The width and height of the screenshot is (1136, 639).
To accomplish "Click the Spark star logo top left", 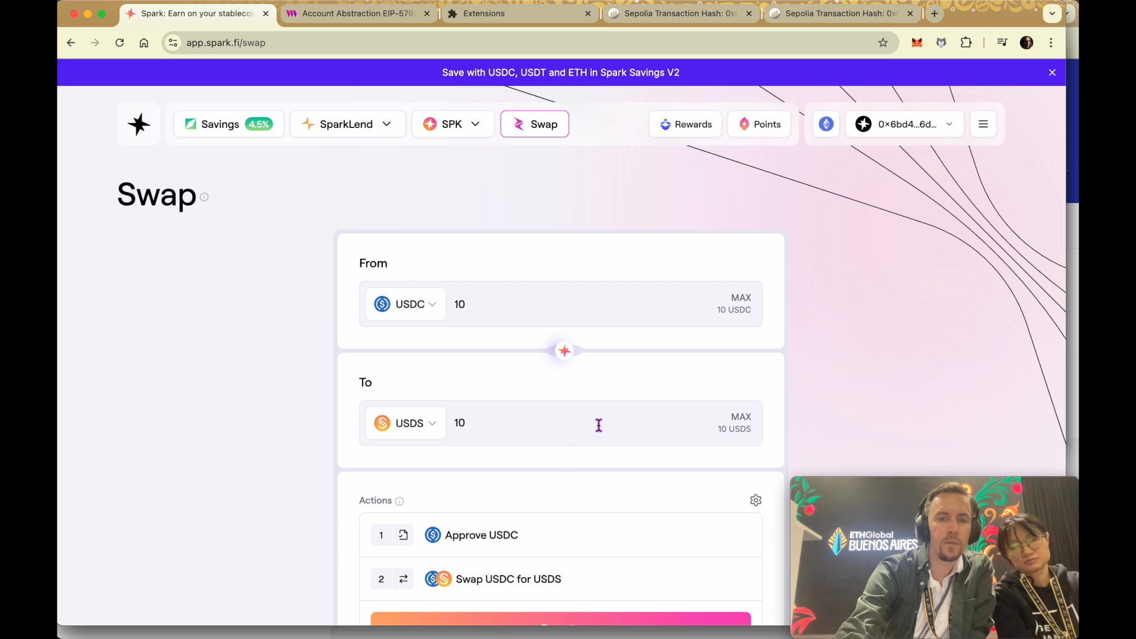I will point(138,124).
